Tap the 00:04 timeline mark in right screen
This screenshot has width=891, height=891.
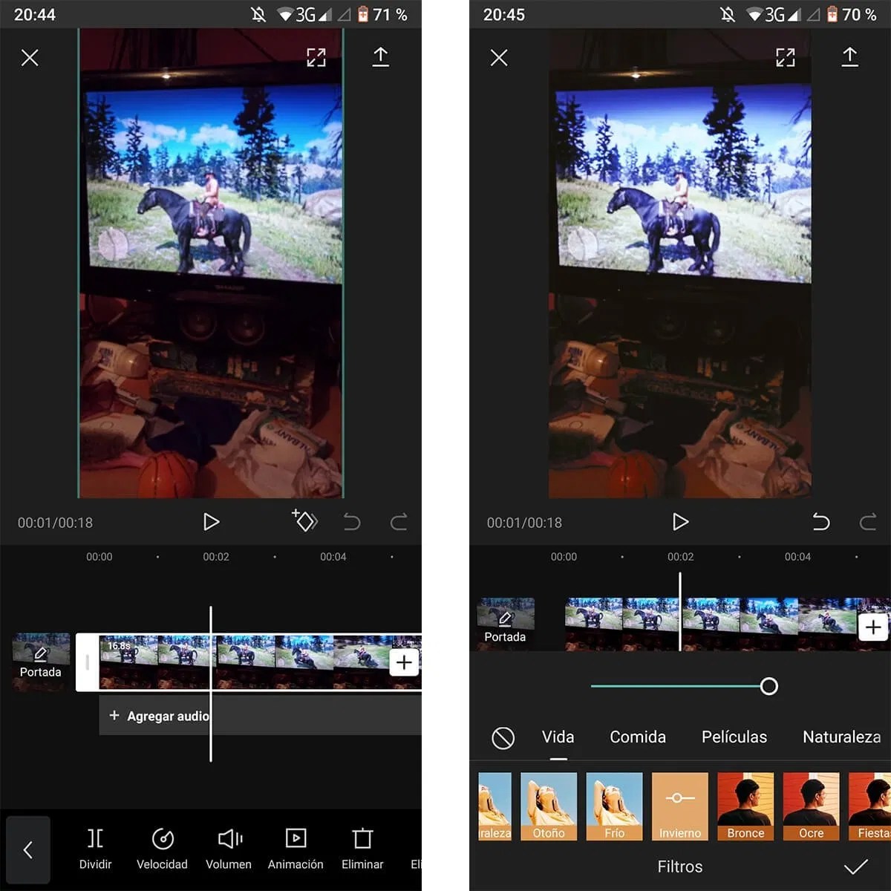tap(797, 557)
